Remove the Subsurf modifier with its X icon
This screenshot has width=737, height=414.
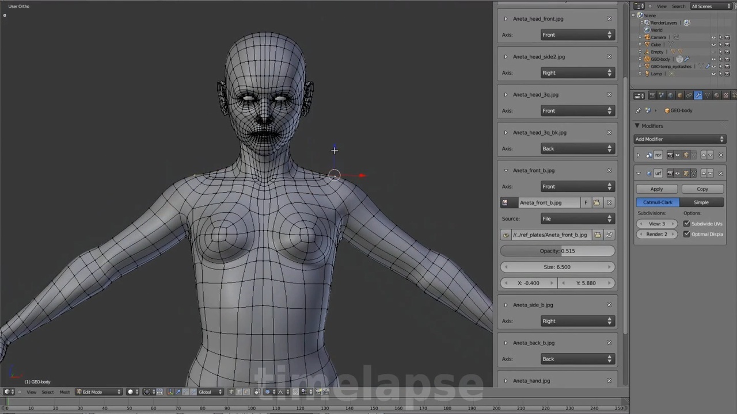pos(720,173)
